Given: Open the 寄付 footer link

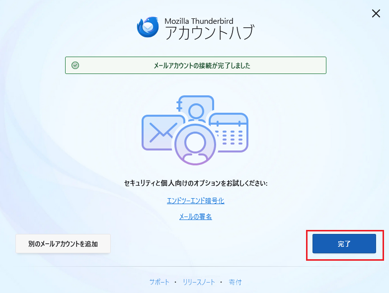Looking at the screenshot, I should click(x=235, y=282).
